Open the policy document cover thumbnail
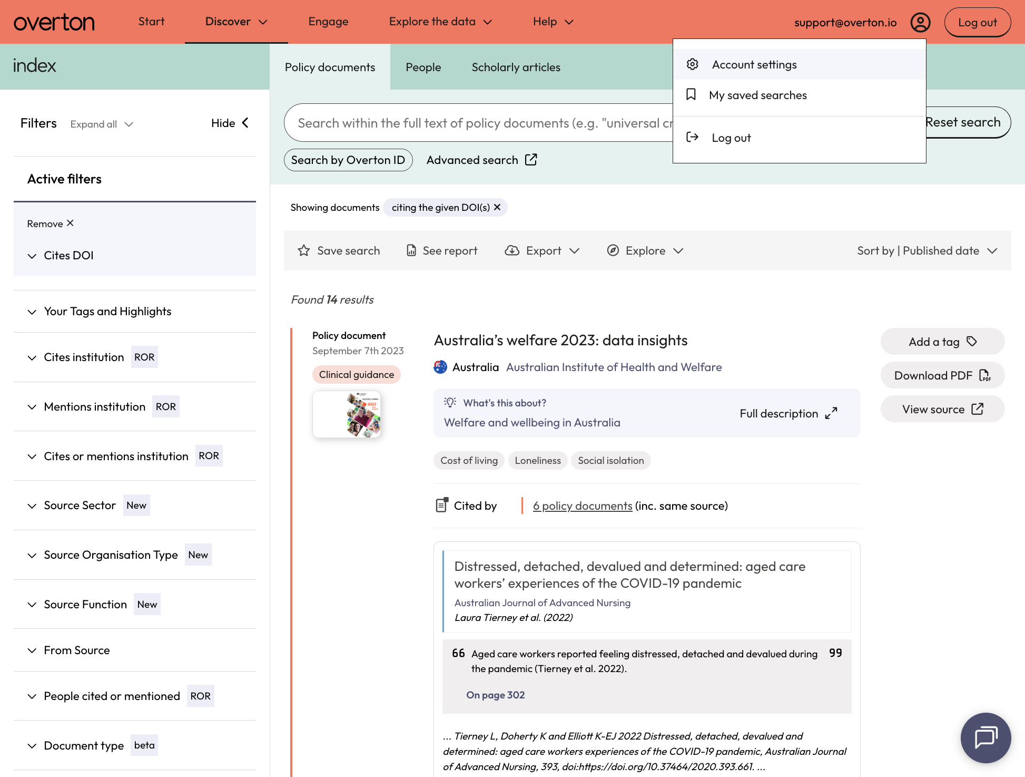This screenshot has height=777, width=1025. click(x=347, y=414)
